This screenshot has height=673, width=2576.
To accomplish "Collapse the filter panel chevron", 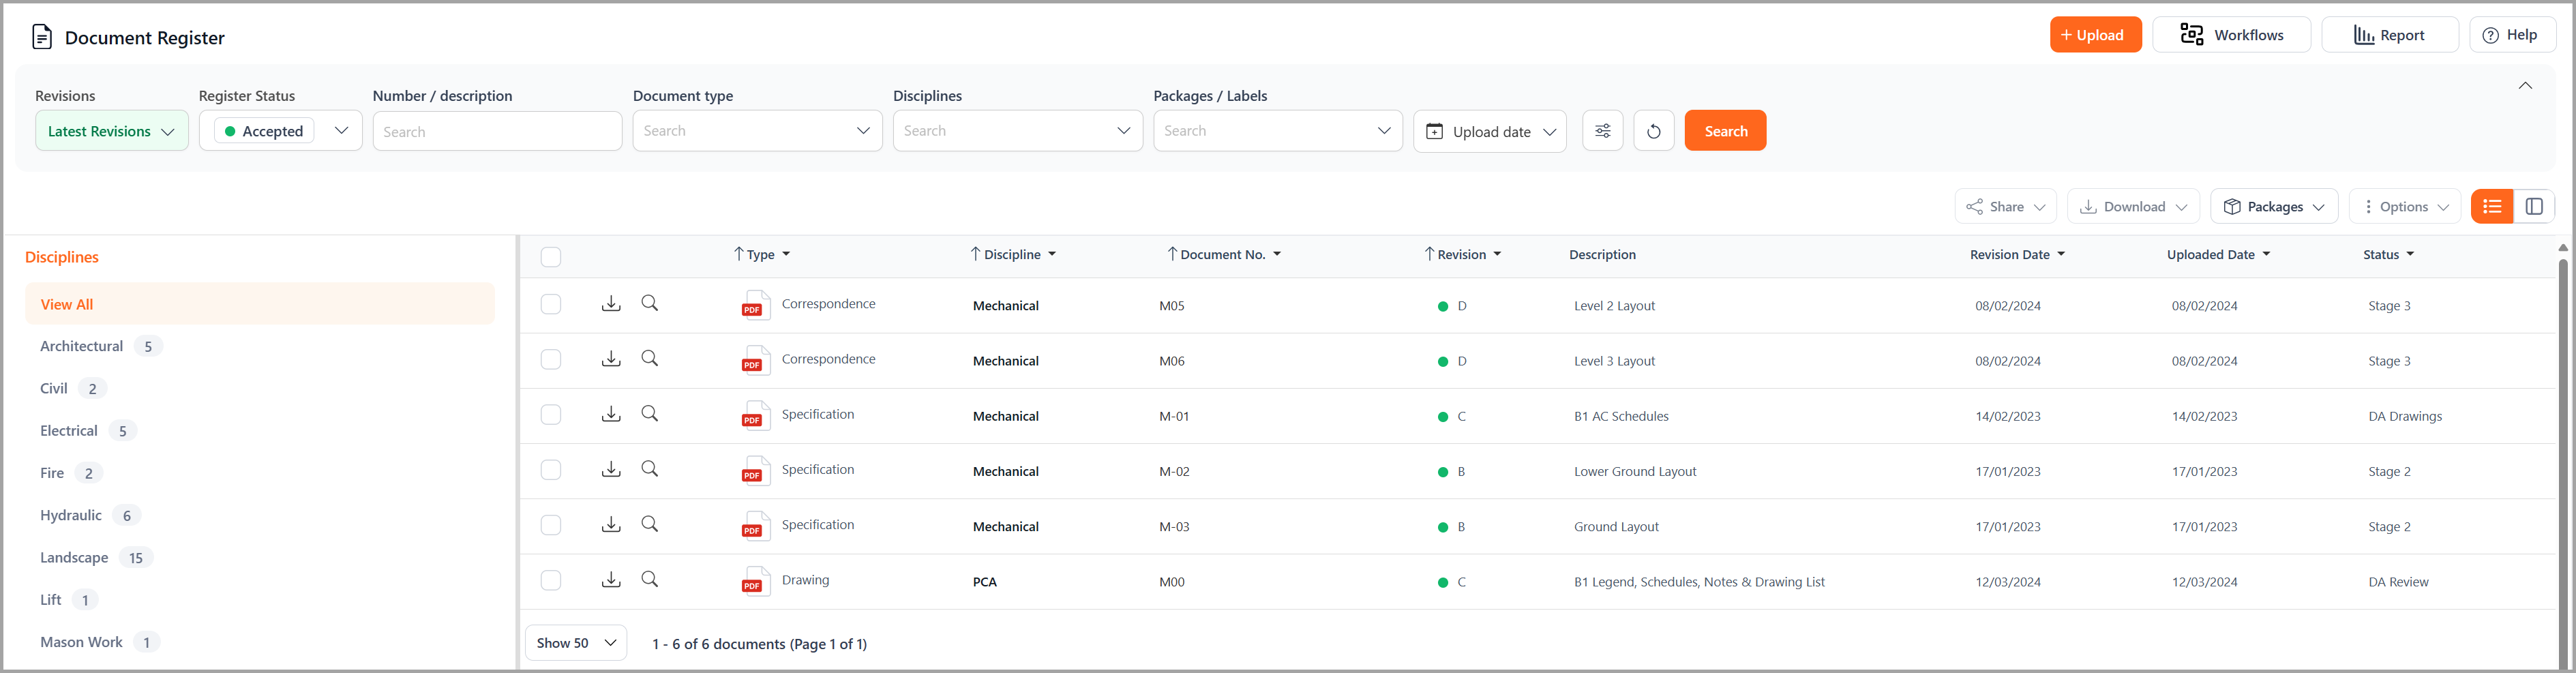I will (2525, 86).
